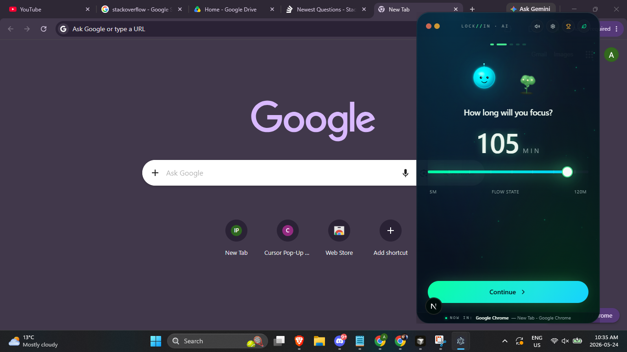Click the "NOW IN: Google Chrome" status line

click(508, 318)
